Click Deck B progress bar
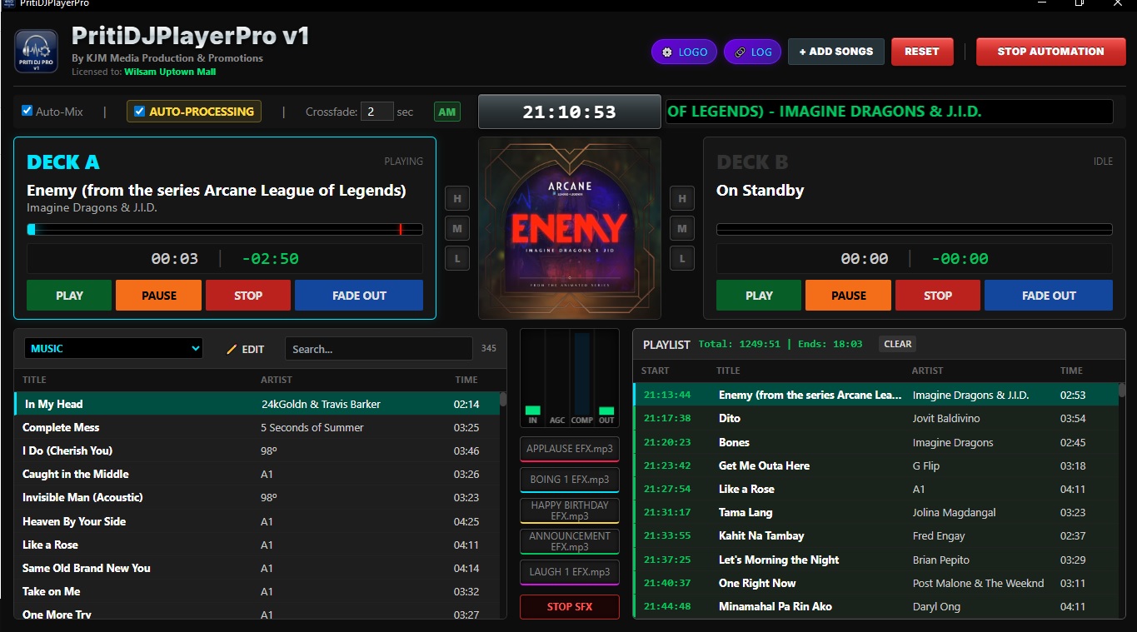Image resolution: width=1137 pixels, height=632 pixels. point(915,229)
